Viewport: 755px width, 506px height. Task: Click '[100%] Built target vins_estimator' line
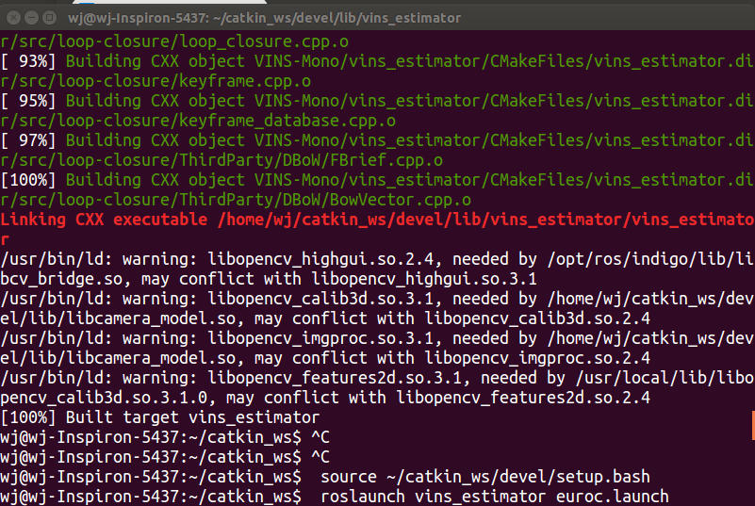(x=160, y=416)
